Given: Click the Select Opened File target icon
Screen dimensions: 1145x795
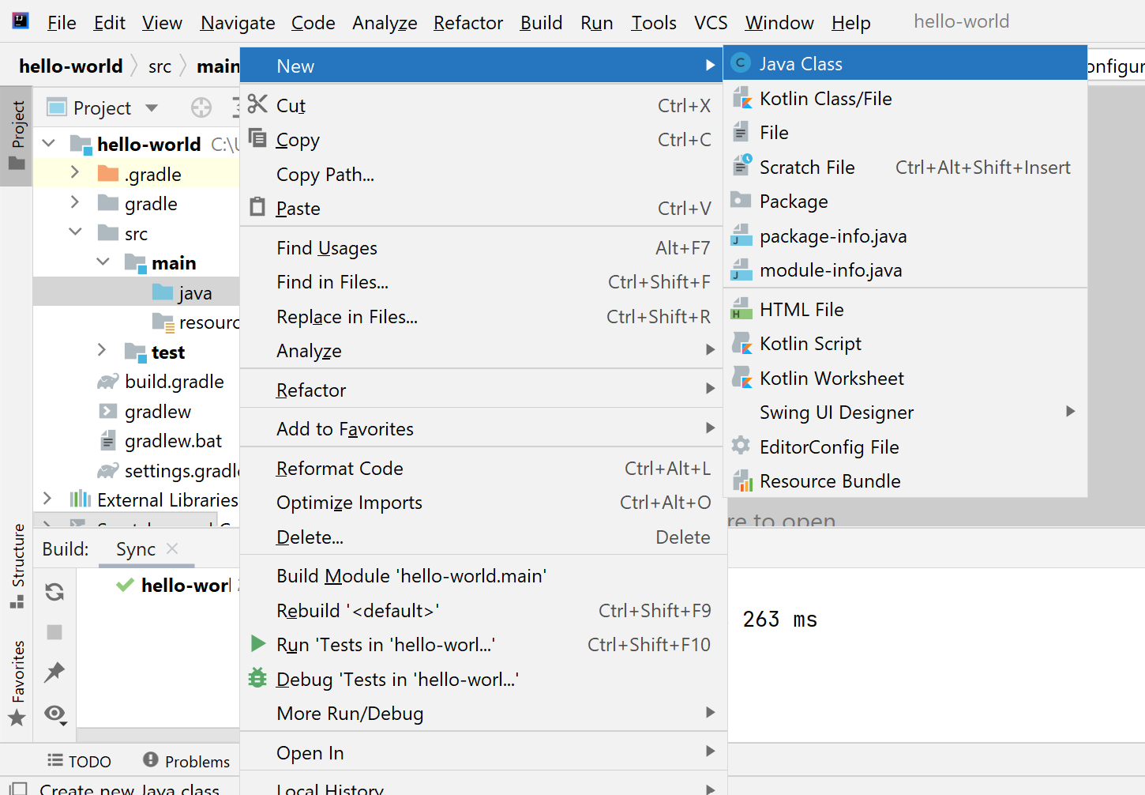Looking at the screenshot, I should (x=201, y=107).
